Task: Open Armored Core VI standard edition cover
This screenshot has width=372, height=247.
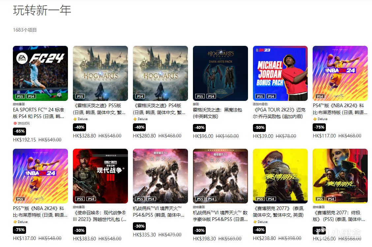Action: pos(160,176)
